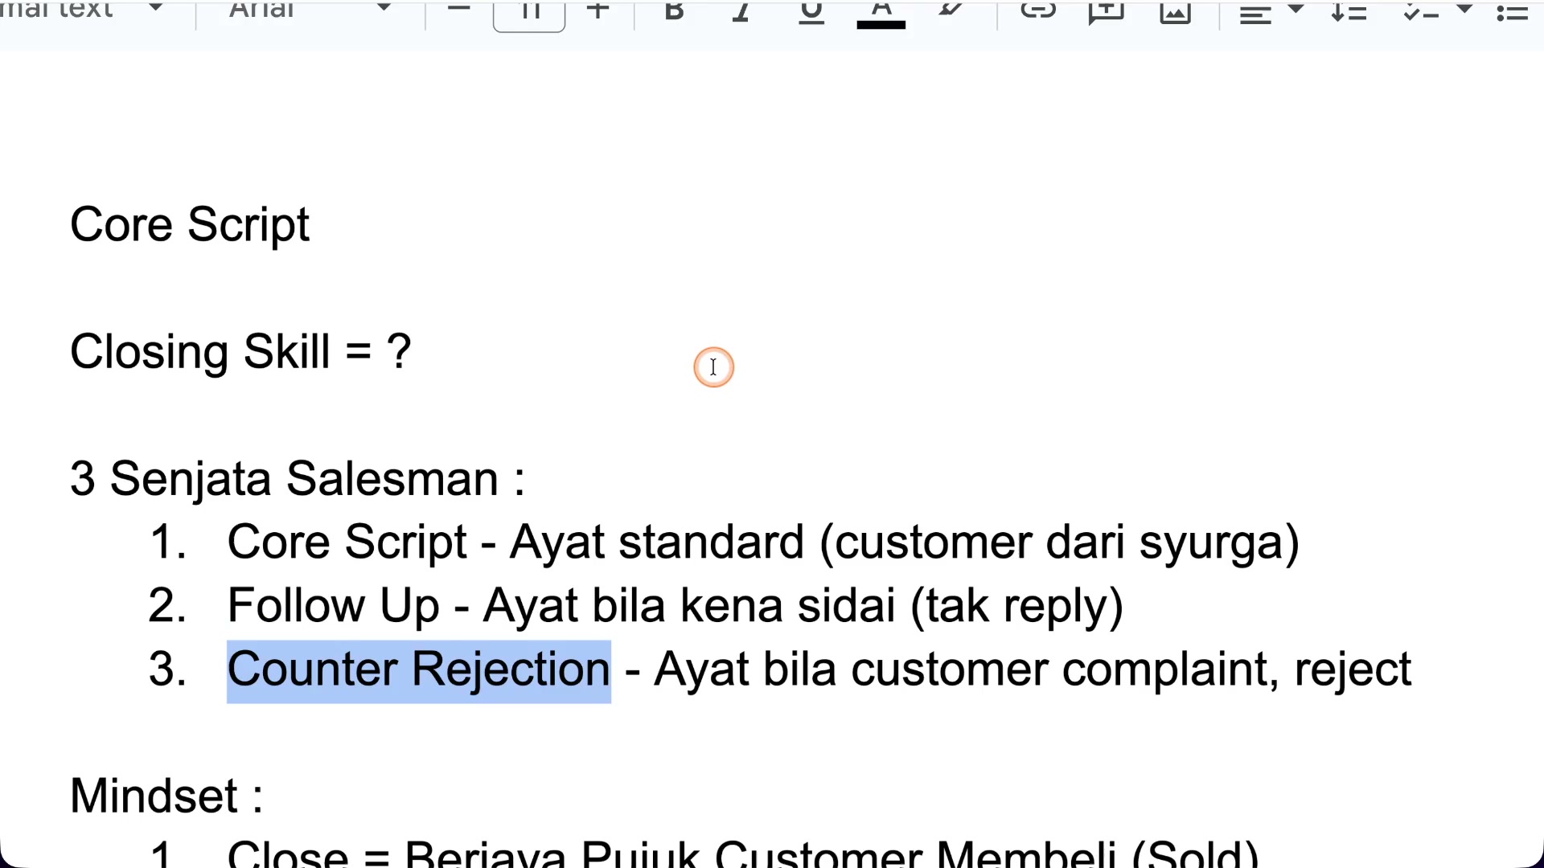Click 'Ayat bila customer complaint, reject' text
The width and height of the screenshot is (1544, 868).
[1033, 670]
